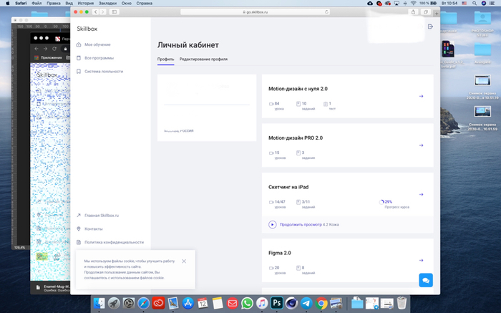Click the Мое обучение home icon
The width and height of the screenshot is (501, 313).
pos(79,44)
